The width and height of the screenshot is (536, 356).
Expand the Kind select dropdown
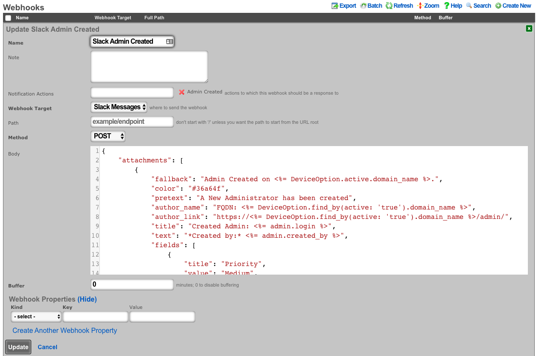tap(36, 317)
